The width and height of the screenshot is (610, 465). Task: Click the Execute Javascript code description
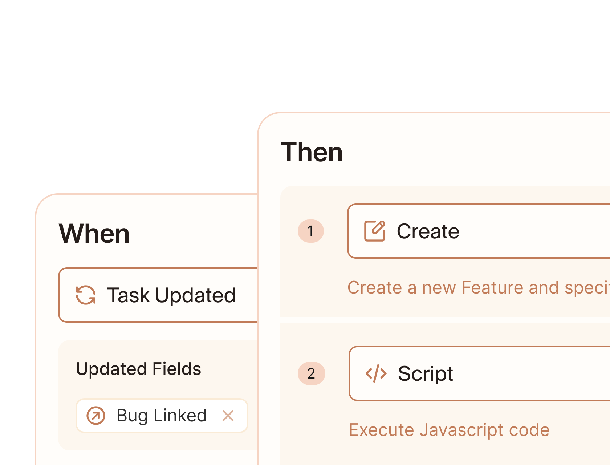tap(449, 430)
